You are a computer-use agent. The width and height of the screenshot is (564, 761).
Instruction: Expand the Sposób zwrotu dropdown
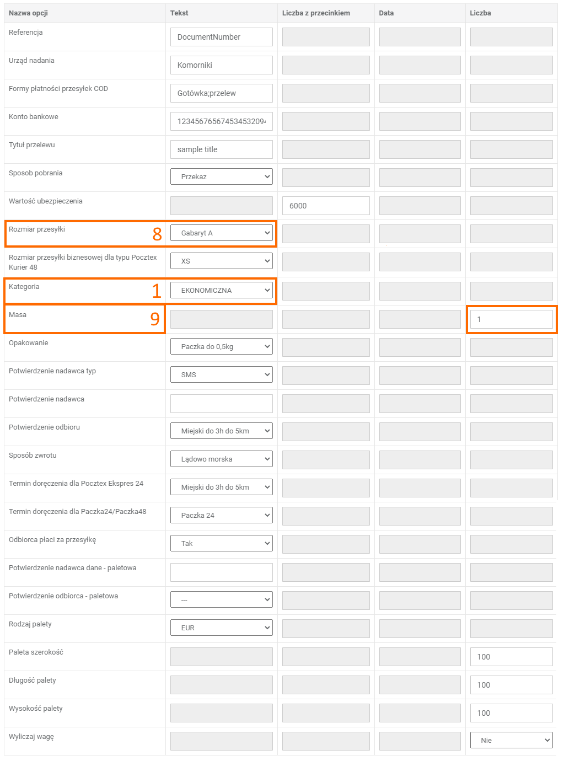coord(221,459)
